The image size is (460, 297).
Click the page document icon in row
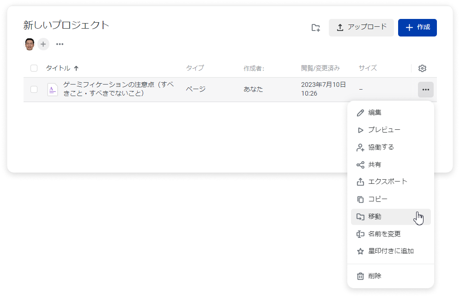[x=53, y=90]
